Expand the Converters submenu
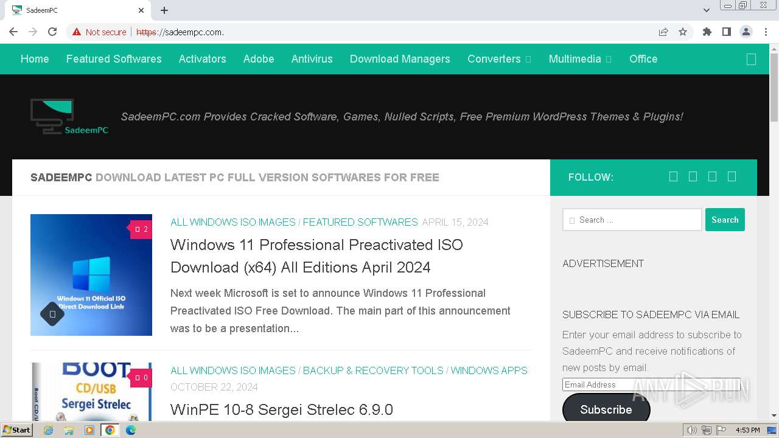The height and width of the screenshot is (438, 779). point(528,59)
